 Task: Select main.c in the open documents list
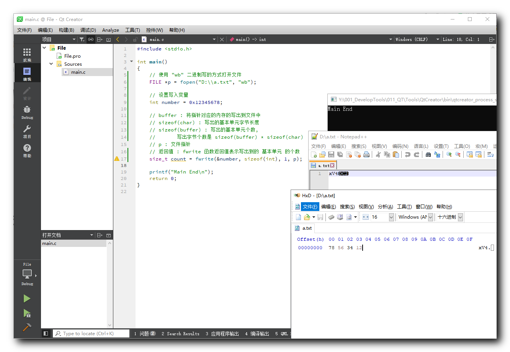(74, 243)
